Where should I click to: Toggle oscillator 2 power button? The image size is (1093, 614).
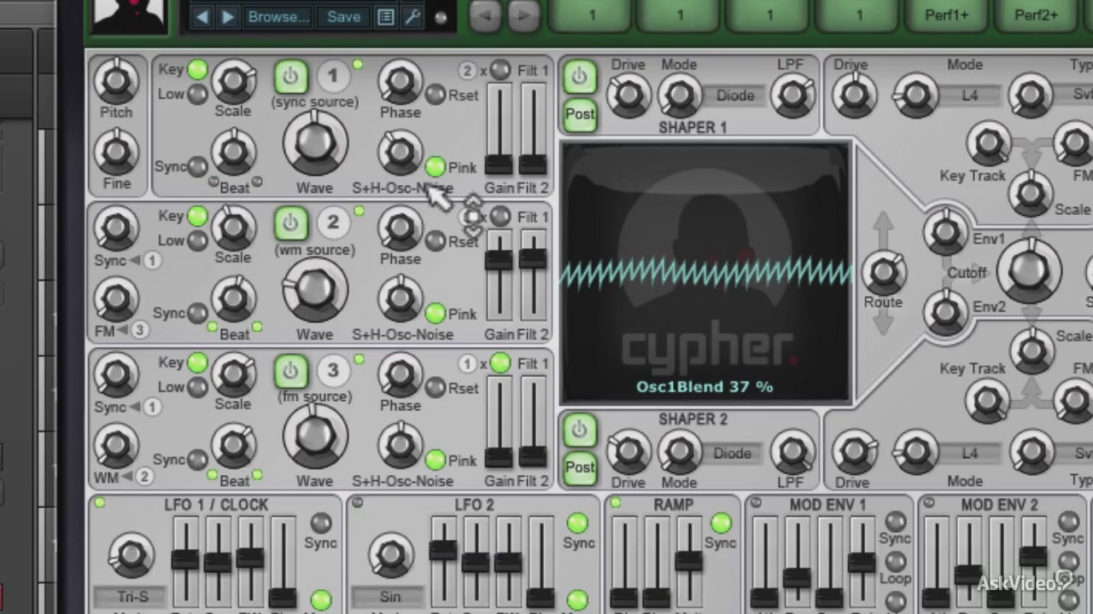click(290, 224)
